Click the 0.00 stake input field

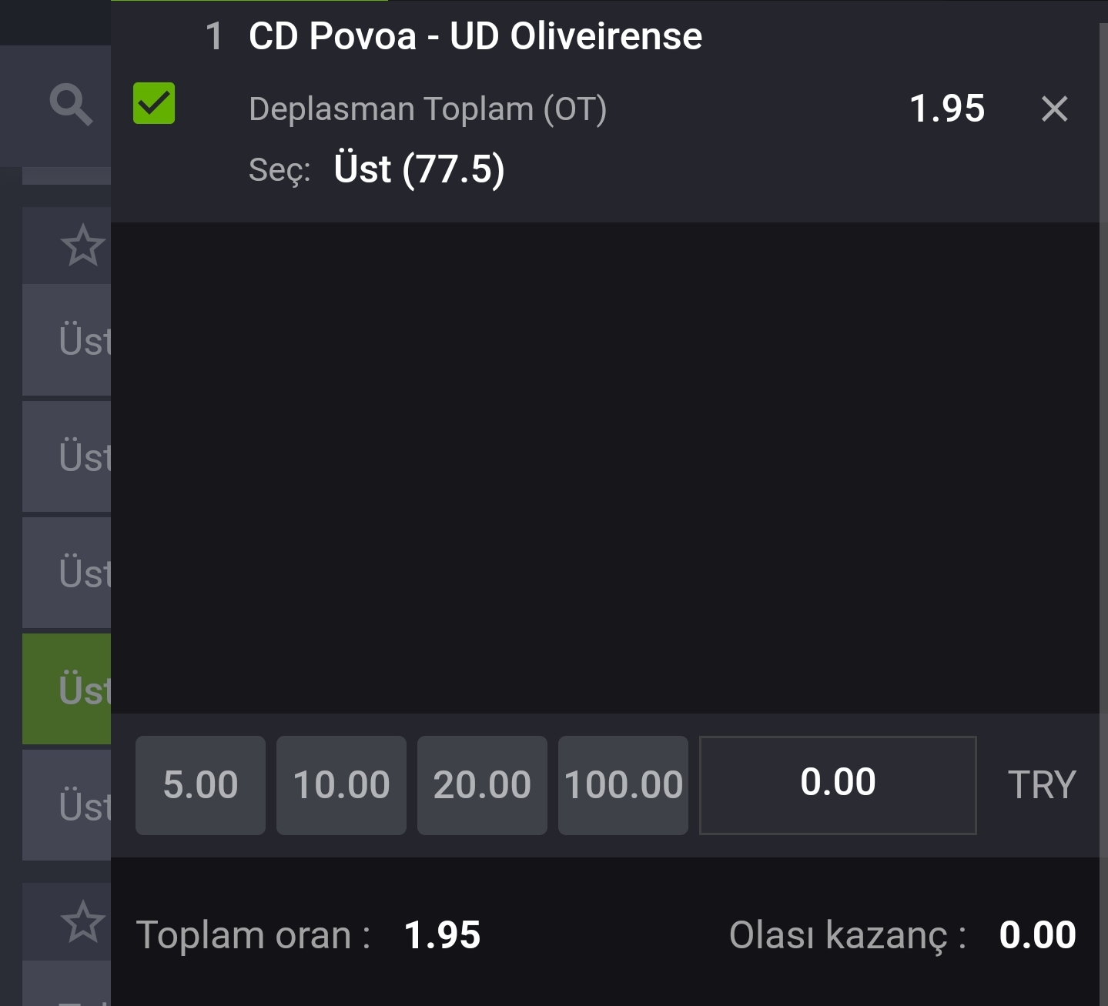pyautogui.click(x=838, y=785)
